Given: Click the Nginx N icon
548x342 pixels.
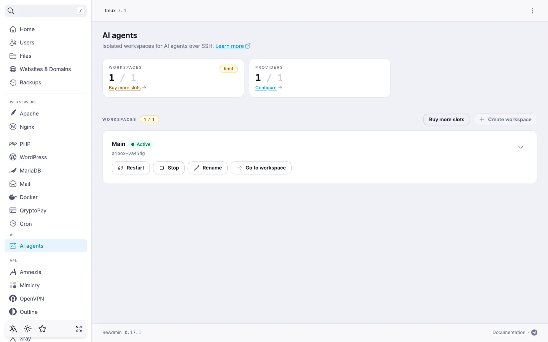Looking at the screenshot, I should click(x=13, y=127).
